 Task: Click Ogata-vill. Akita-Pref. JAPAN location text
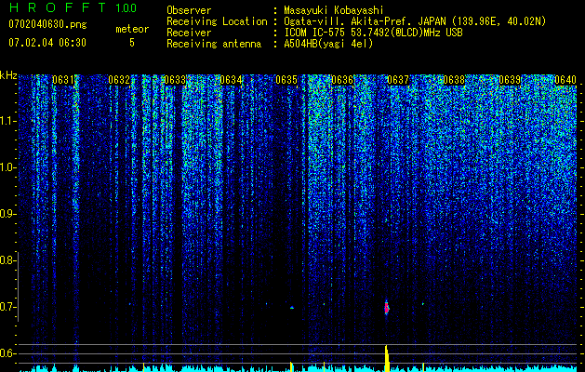pyautogui.click(x=415, y=21)
